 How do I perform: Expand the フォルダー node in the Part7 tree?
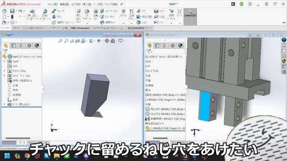(4, 61)
